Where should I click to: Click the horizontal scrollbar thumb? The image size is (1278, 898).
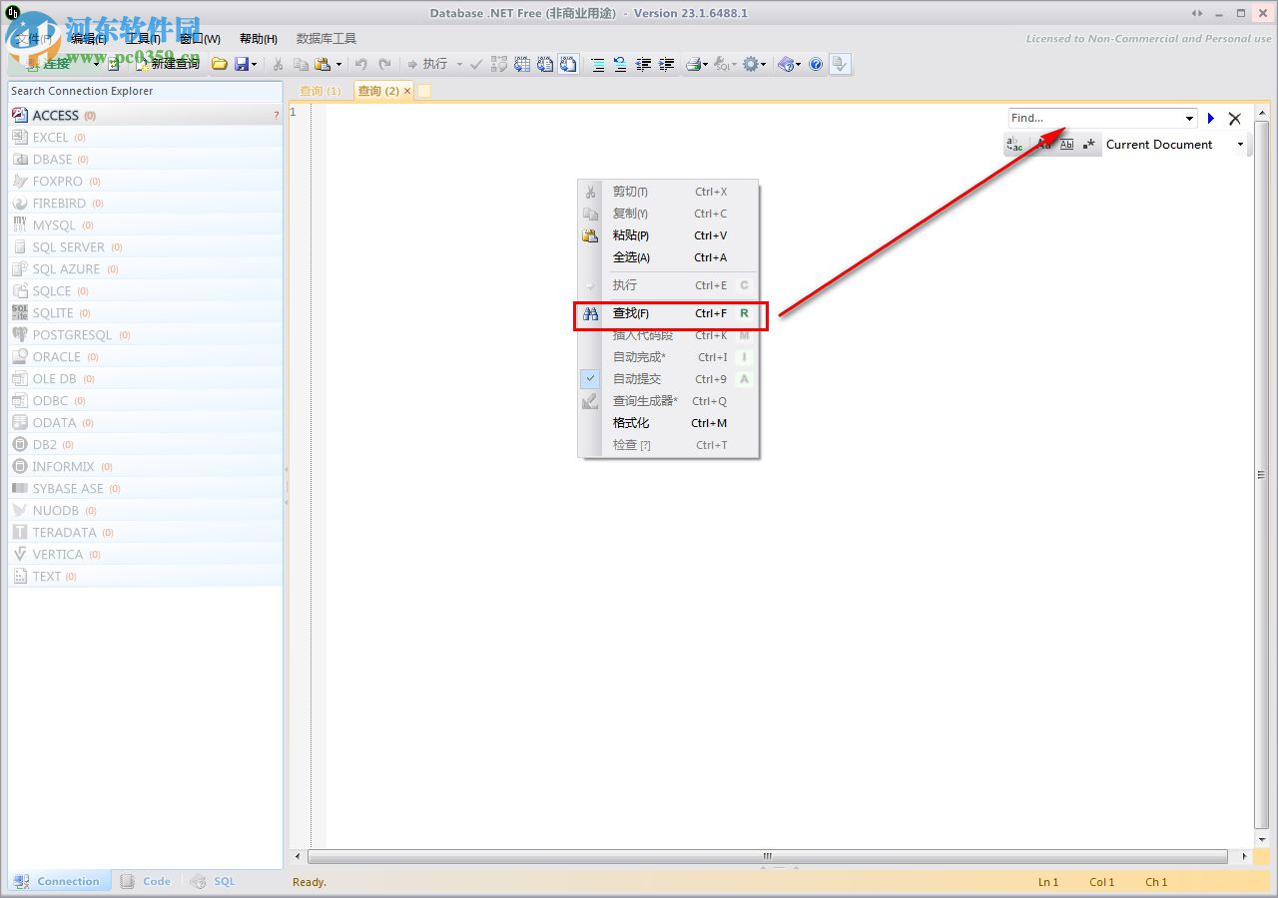point(767,856)
